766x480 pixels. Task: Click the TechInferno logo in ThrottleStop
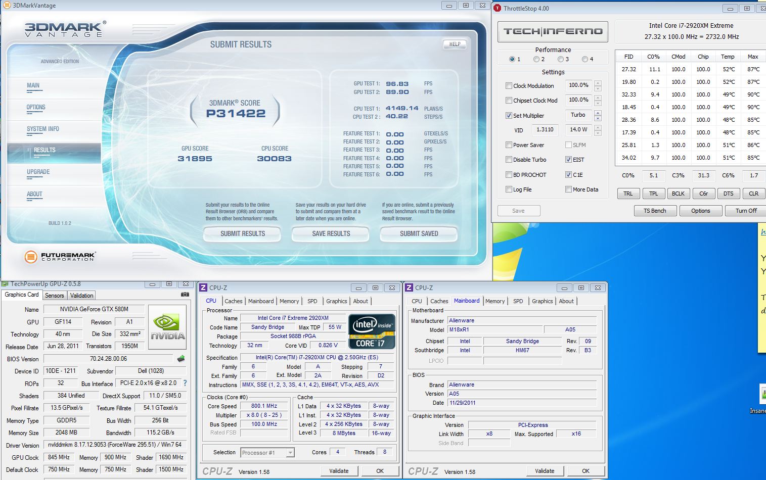coord(553,32)
